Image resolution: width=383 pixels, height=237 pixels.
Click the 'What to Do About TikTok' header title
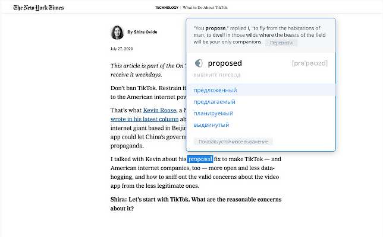pos(205,8)
